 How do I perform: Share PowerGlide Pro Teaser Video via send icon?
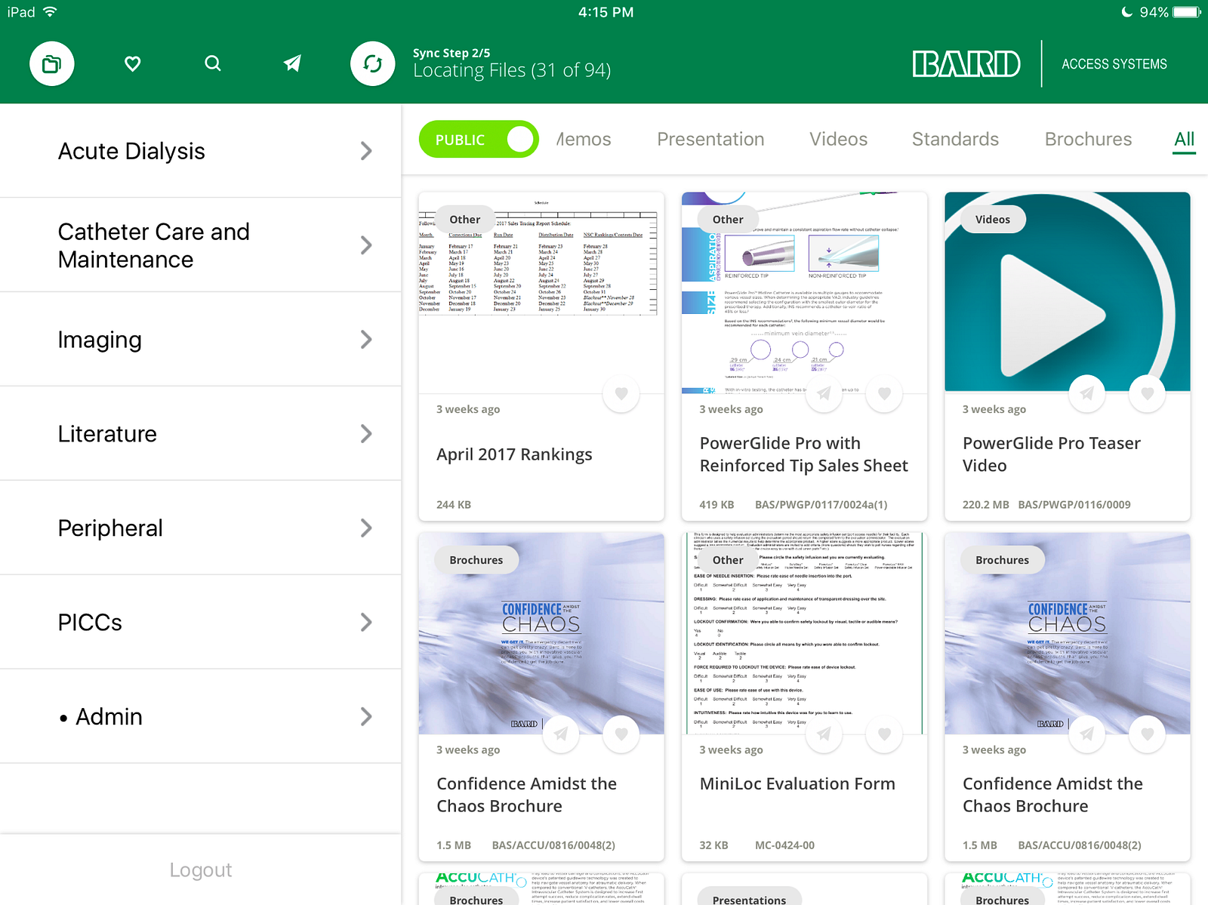tap(1087, 393)
